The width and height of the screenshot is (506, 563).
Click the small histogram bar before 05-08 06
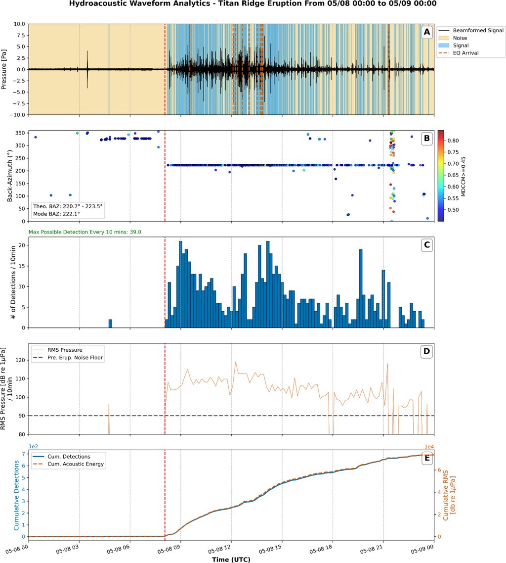(x=110, y=324)
